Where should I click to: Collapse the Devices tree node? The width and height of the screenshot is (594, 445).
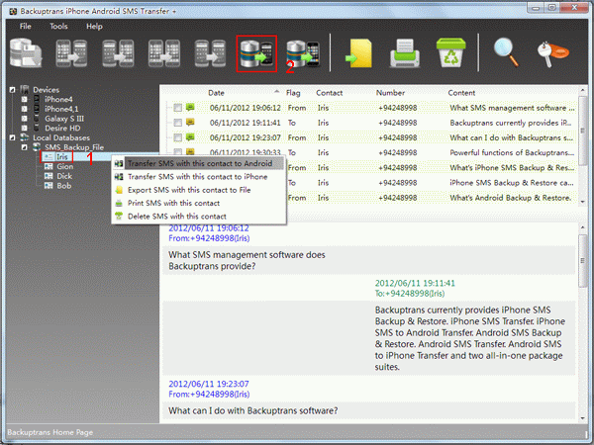pos(12,90)
